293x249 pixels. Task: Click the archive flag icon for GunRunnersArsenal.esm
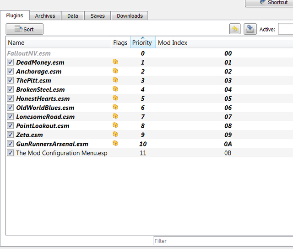click(115, 143)
